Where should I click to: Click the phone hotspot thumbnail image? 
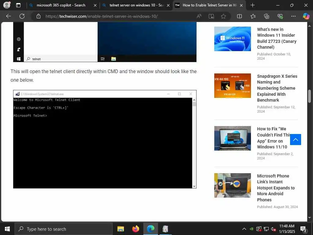[x=233, y=185]
